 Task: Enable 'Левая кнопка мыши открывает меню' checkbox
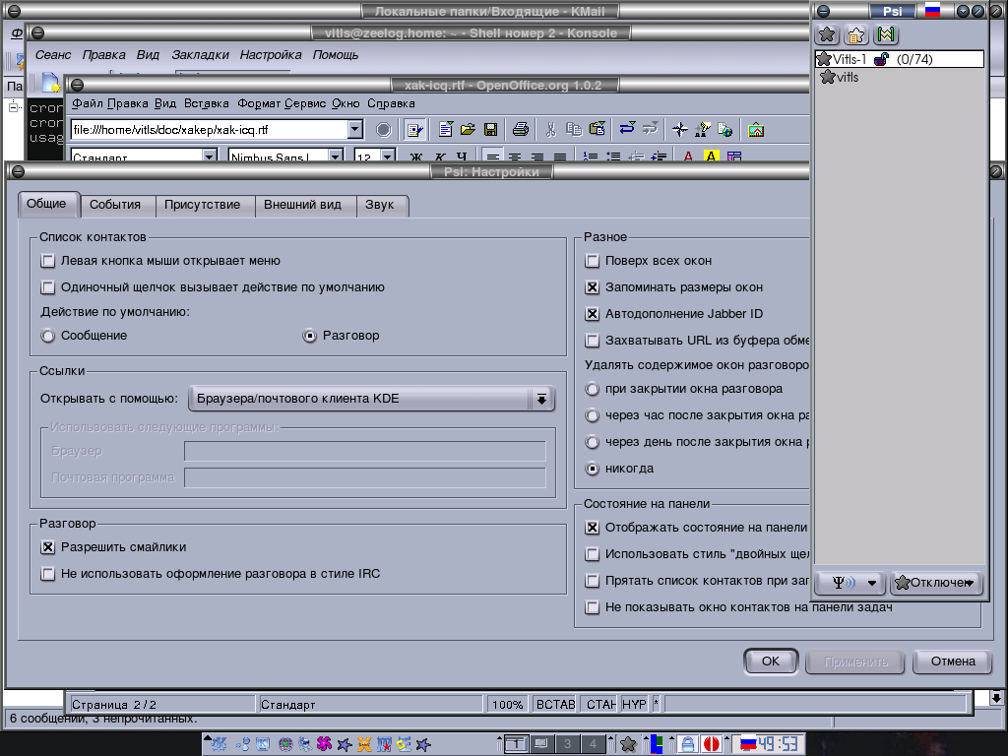pyautogui.click(x=47, y=261)
